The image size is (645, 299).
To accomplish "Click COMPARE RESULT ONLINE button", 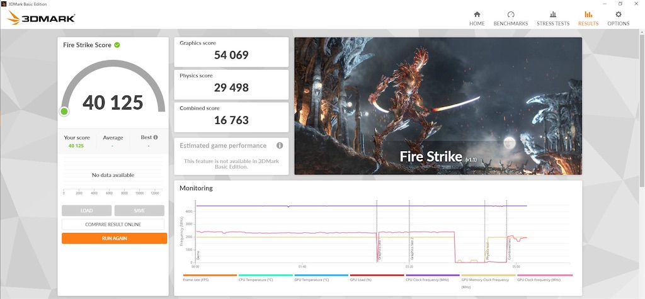I will coord(113,225).
